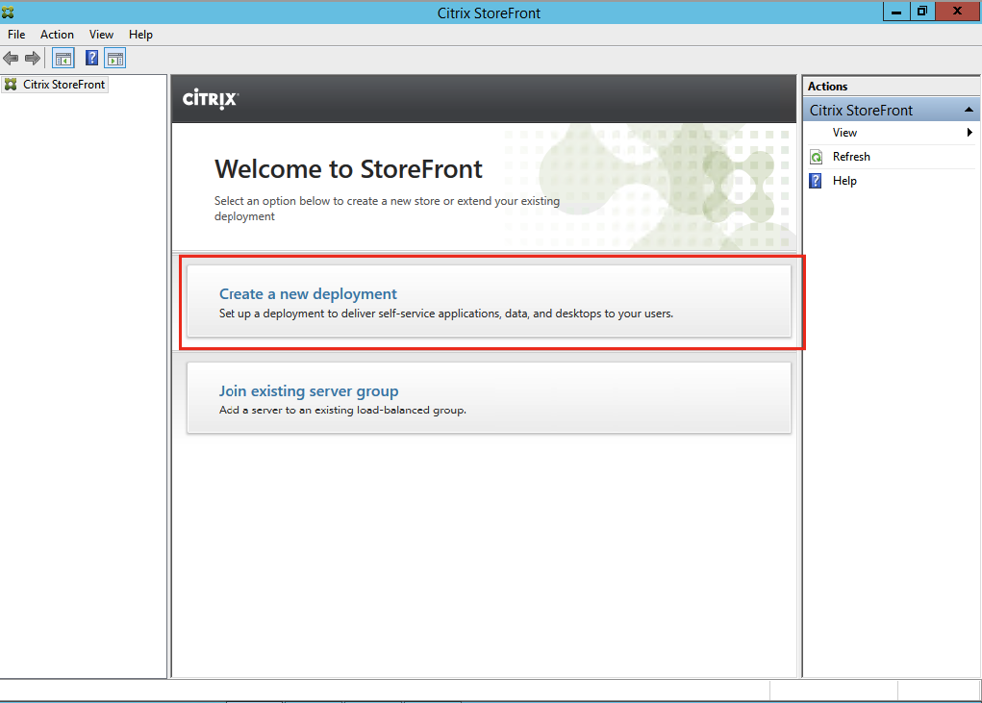Click the Citrix logo in the header
This screenshot has width=982, height=703.
coord(210,99)
